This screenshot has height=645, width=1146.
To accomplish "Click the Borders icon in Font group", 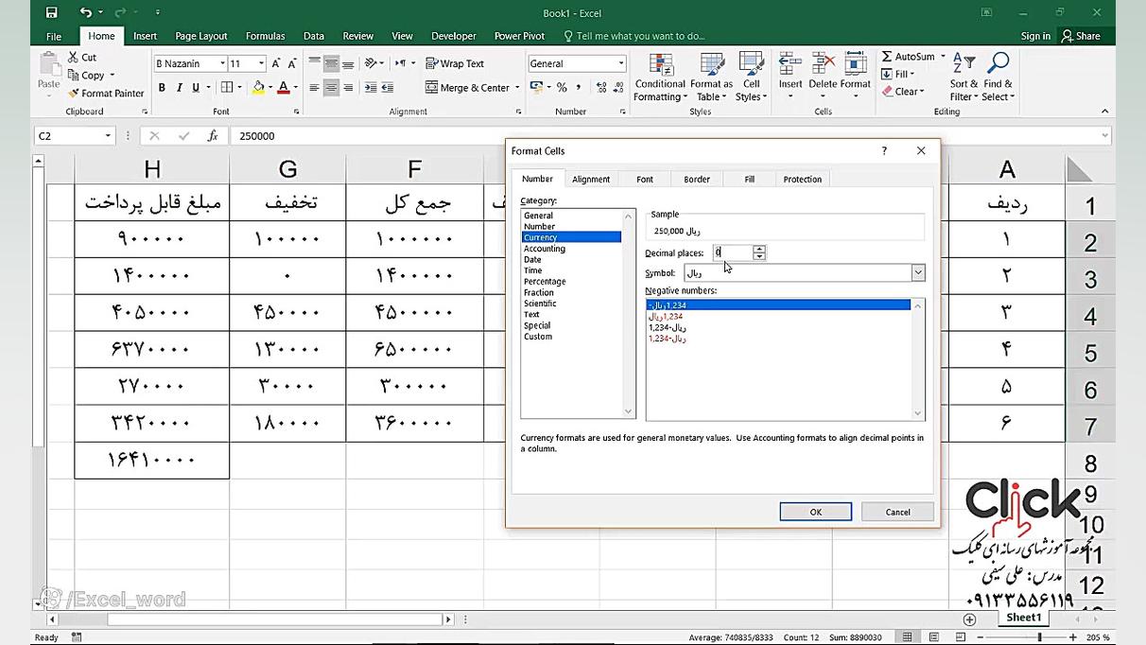I will pyautogui.click(x=226, y=88).
